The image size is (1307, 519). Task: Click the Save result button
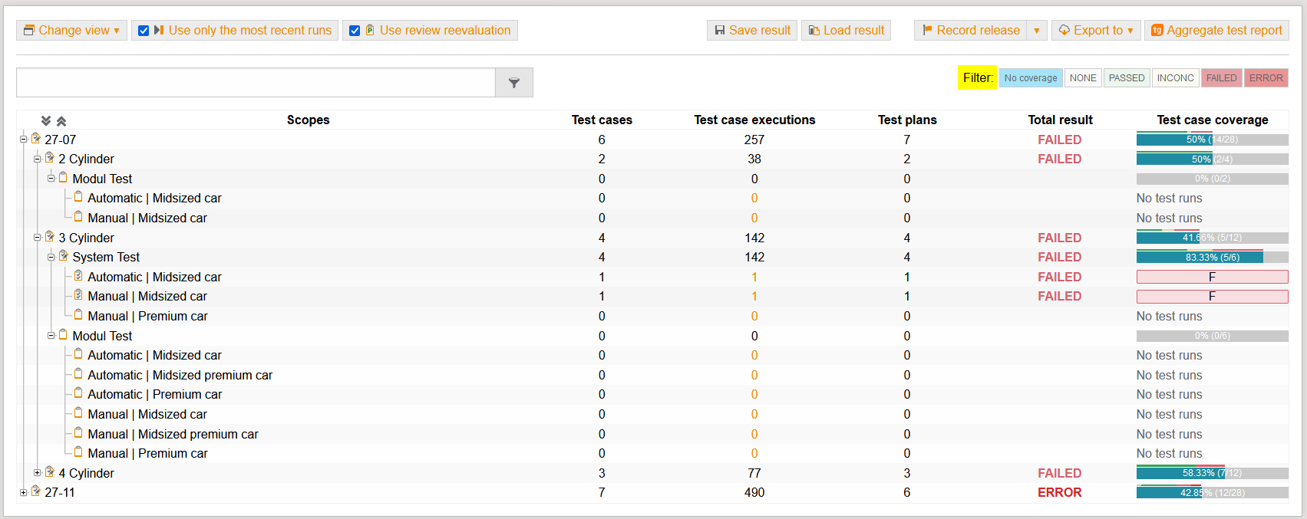pos(752,31)
